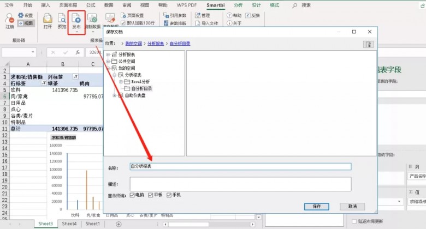This screenshot has width=426, height=229.
Task: Switch to 开始 ribbon tab
Action: tap(27, 5)
